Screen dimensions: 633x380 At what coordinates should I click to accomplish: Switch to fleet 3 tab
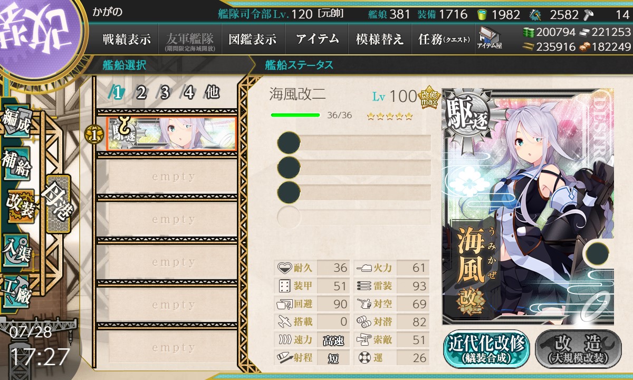(165, 93)
